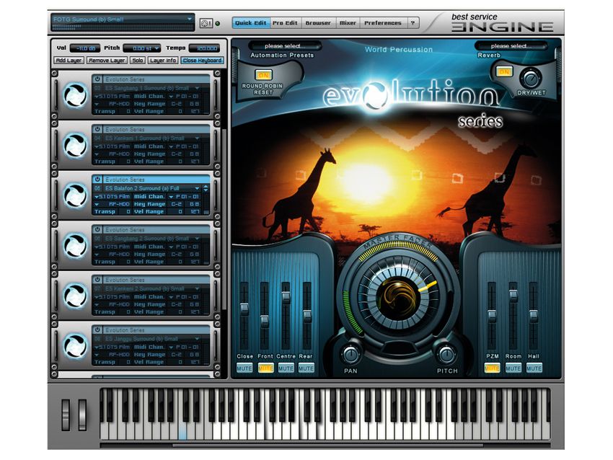Click the Master Fader dial center

[x=398, y=297]
